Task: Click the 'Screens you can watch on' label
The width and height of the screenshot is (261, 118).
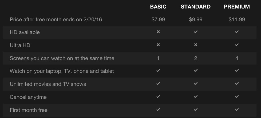Action: pyautogui.click(x=62, y=58)
